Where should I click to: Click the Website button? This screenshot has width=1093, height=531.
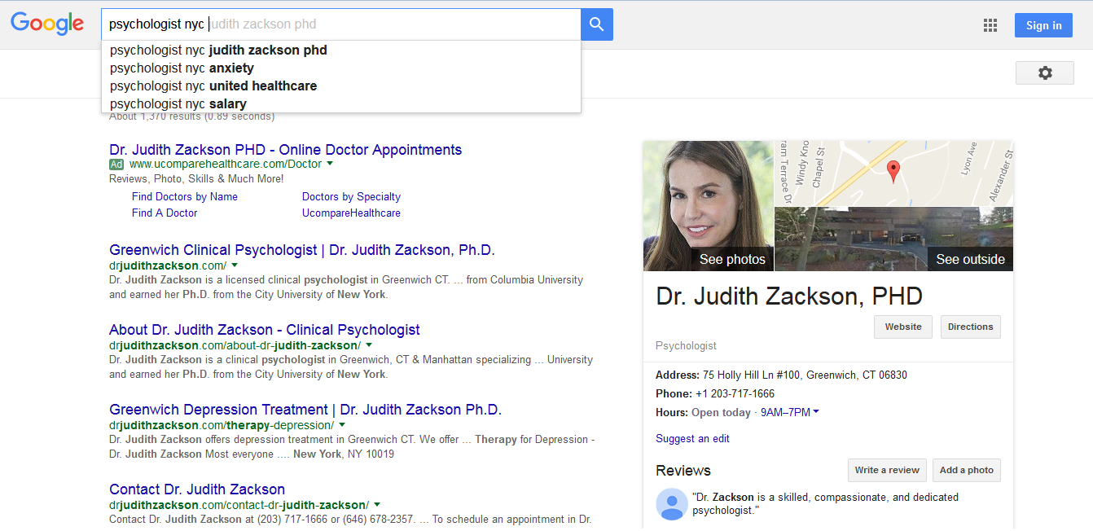[x=903, y=327]
